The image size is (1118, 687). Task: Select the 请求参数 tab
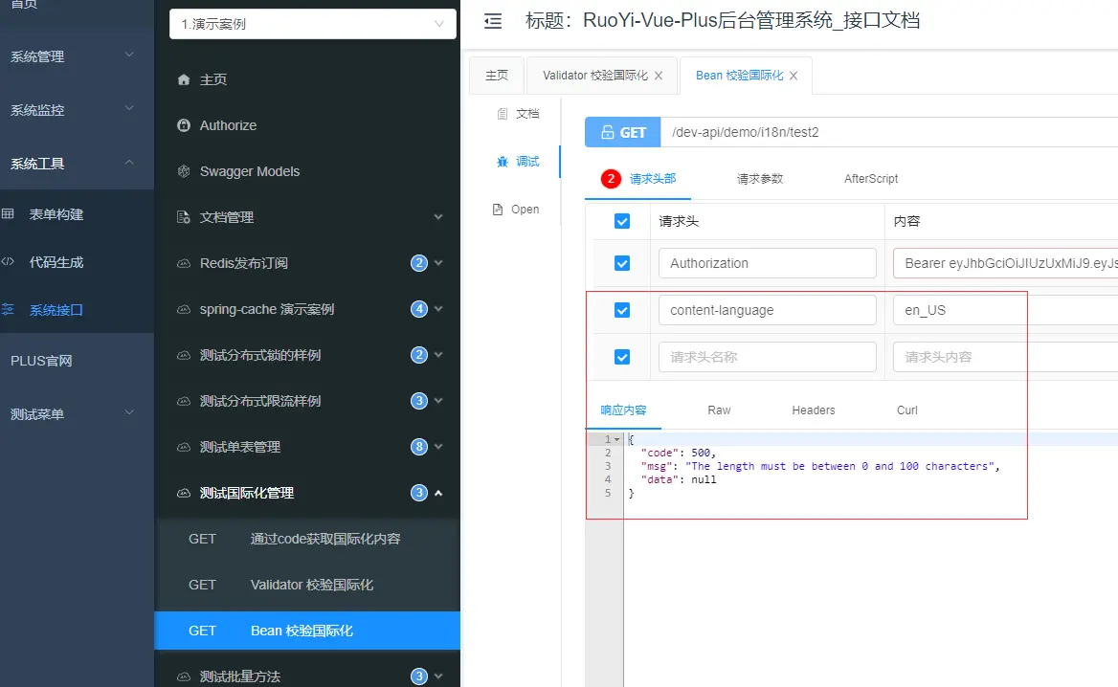pos(759,179)
